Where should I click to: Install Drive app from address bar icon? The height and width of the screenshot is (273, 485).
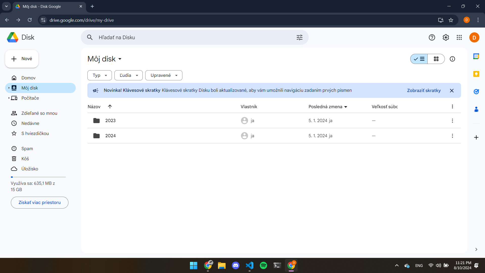click(441, 20)
